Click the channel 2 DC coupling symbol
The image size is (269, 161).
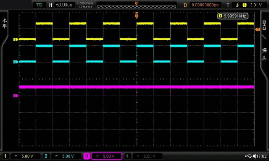[57, 156]
